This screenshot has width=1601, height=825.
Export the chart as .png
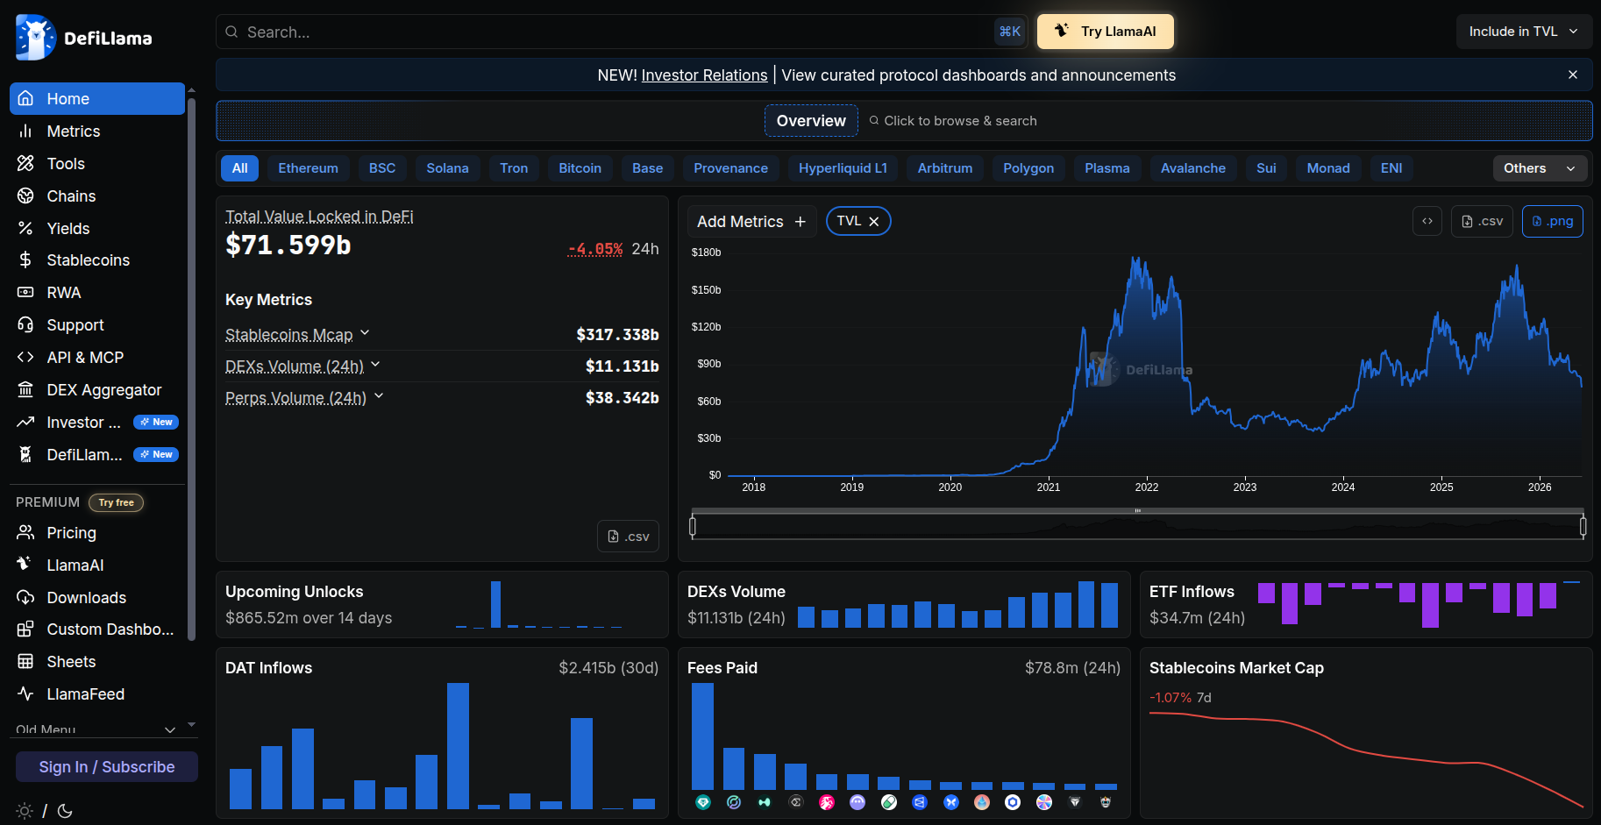click(x=1552, y=221)
